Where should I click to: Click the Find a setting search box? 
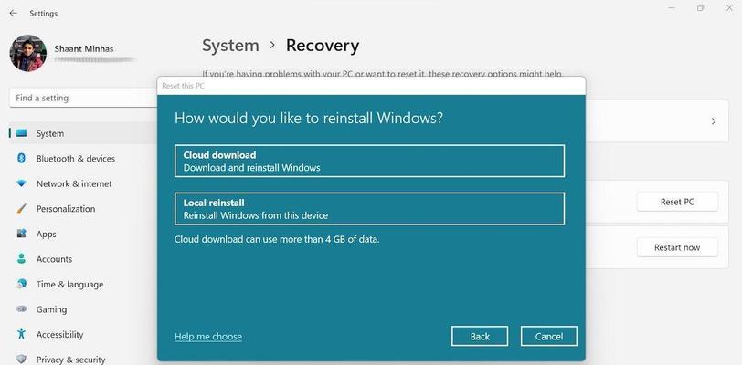pos(82,98)
